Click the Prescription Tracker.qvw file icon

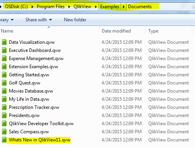click(x=4, y=107)
